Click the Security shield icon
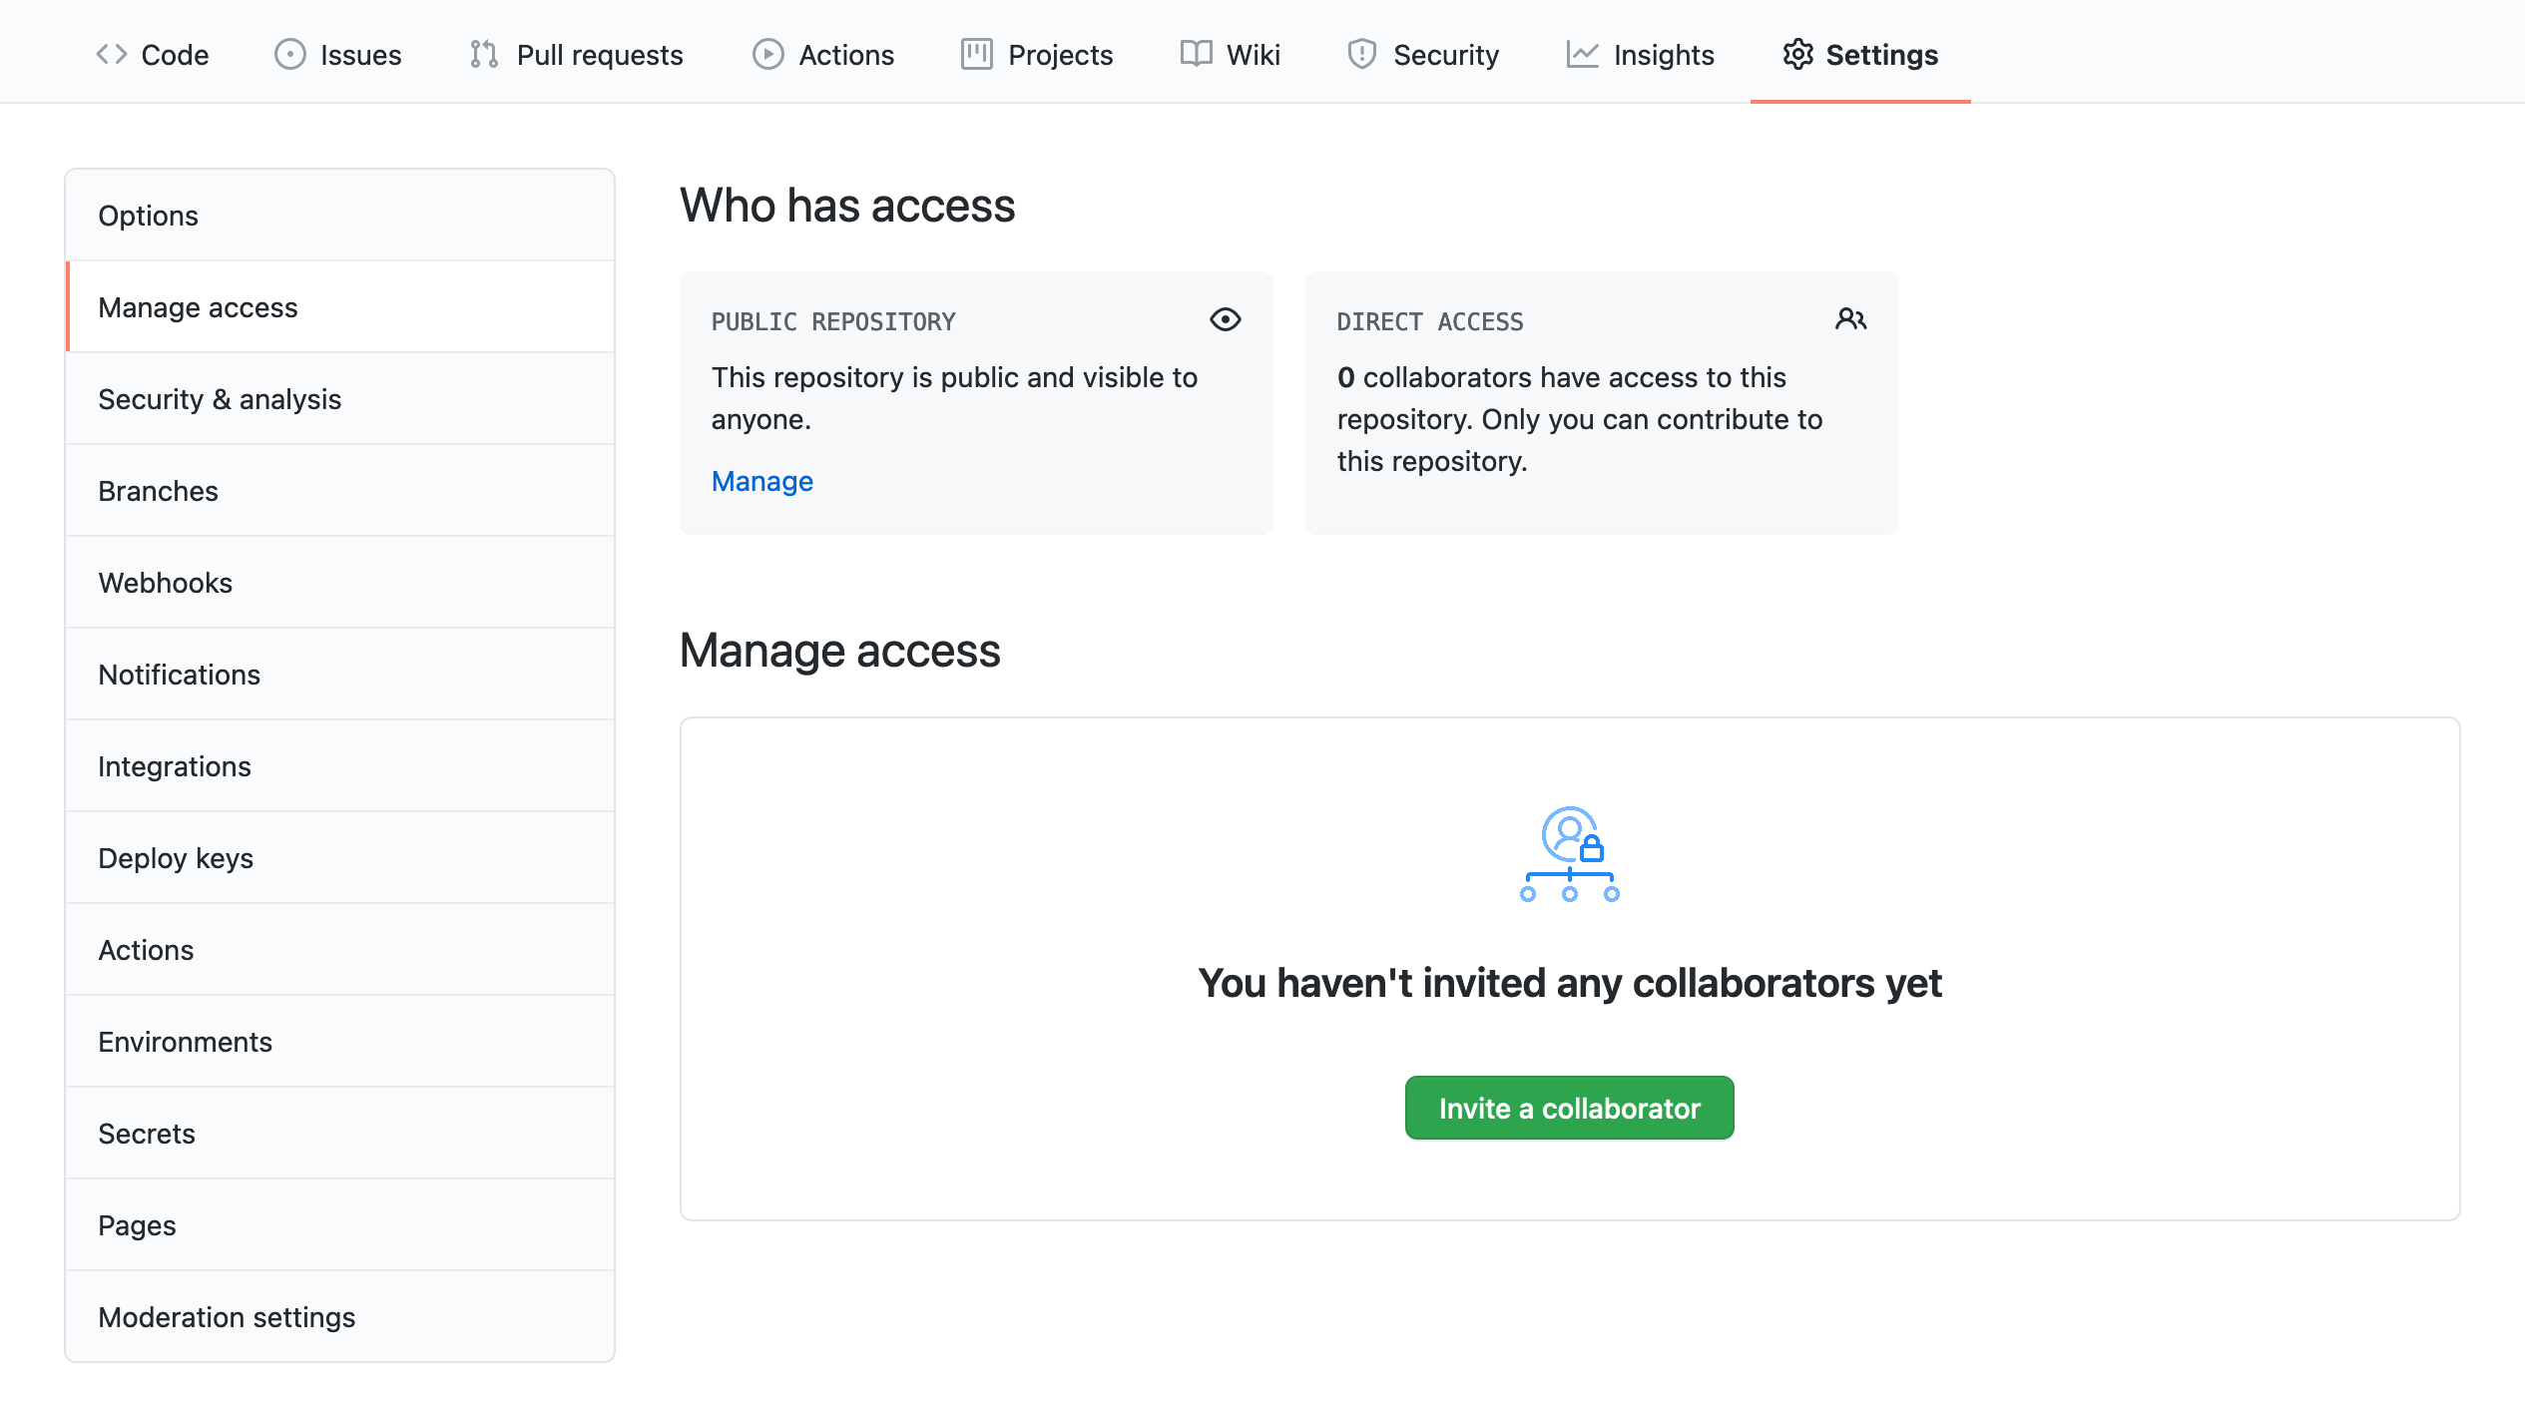 pos(1361,54)
